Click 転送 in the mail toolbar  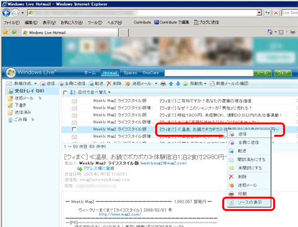(x=96, y=84)
